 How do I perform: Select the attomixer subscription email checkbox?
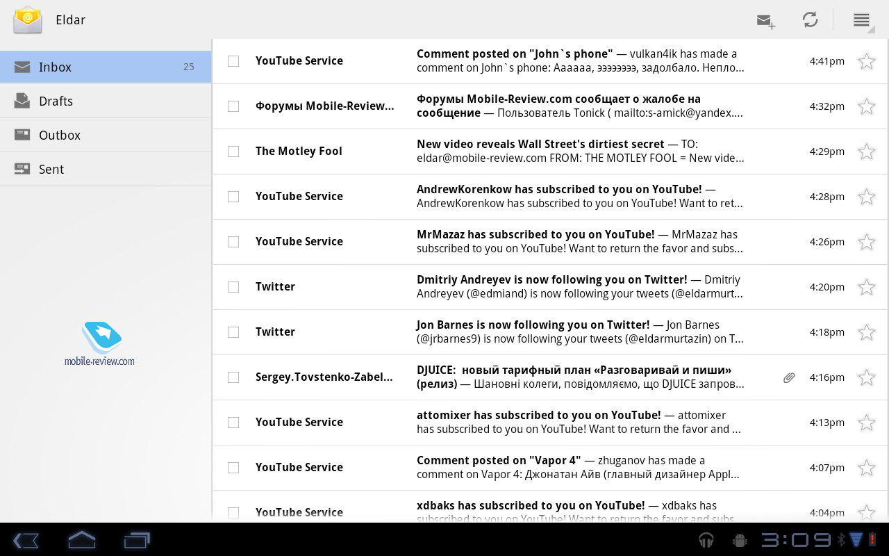click(x=233, y=423)
